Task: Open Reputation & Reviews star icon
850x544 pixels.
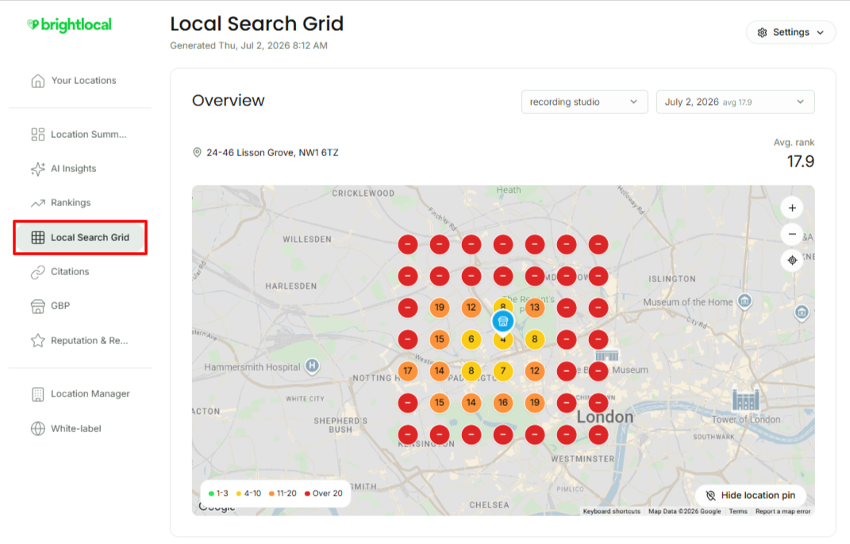Action: (37, 340)
